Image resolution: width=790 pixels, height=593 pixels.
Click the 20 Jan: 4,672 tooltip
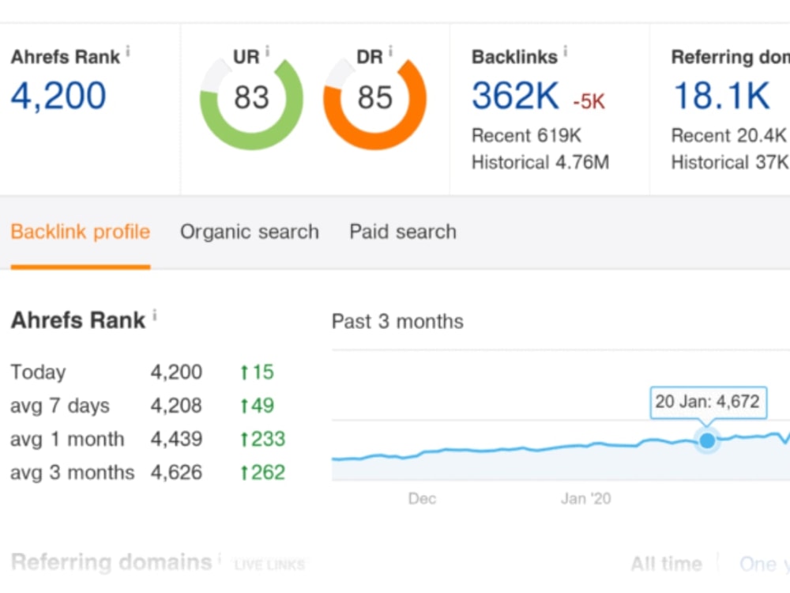709,402
